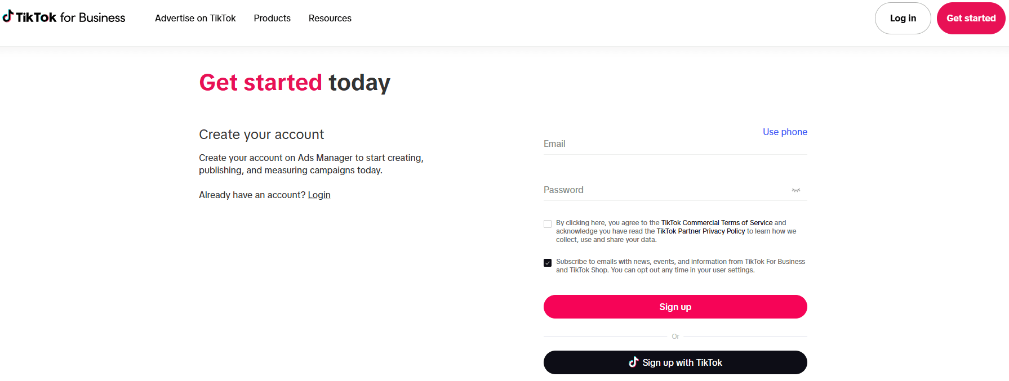1009x381 pixels.
Task: Choose Sign up with TikTok
Action: coord(675,362)
